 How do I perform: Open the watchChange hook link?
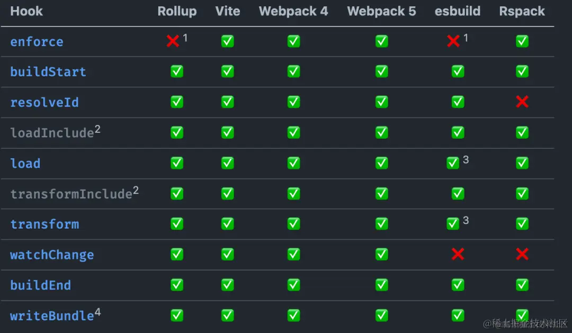tap(52, 255)
